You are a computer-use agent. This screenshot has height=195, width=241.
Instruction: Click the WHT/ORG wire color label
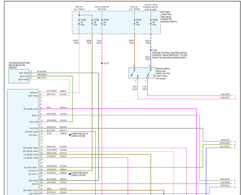pos(52,150)
